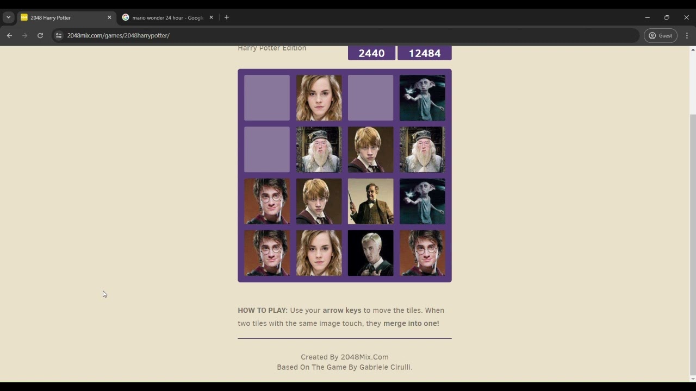Click the Dumbledore tile in second column, second row
The width and height of the screenshot is (696, 391).
tap(319, 149)
